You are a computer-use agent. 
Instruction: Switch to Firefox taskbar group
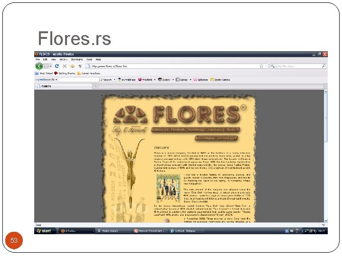coord(77,231)
